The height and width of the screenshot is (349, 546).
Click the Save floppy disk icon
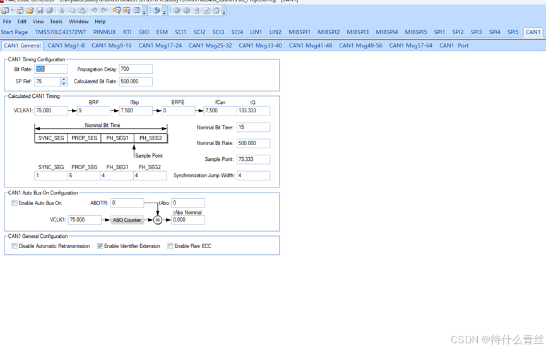pos(40,11)
